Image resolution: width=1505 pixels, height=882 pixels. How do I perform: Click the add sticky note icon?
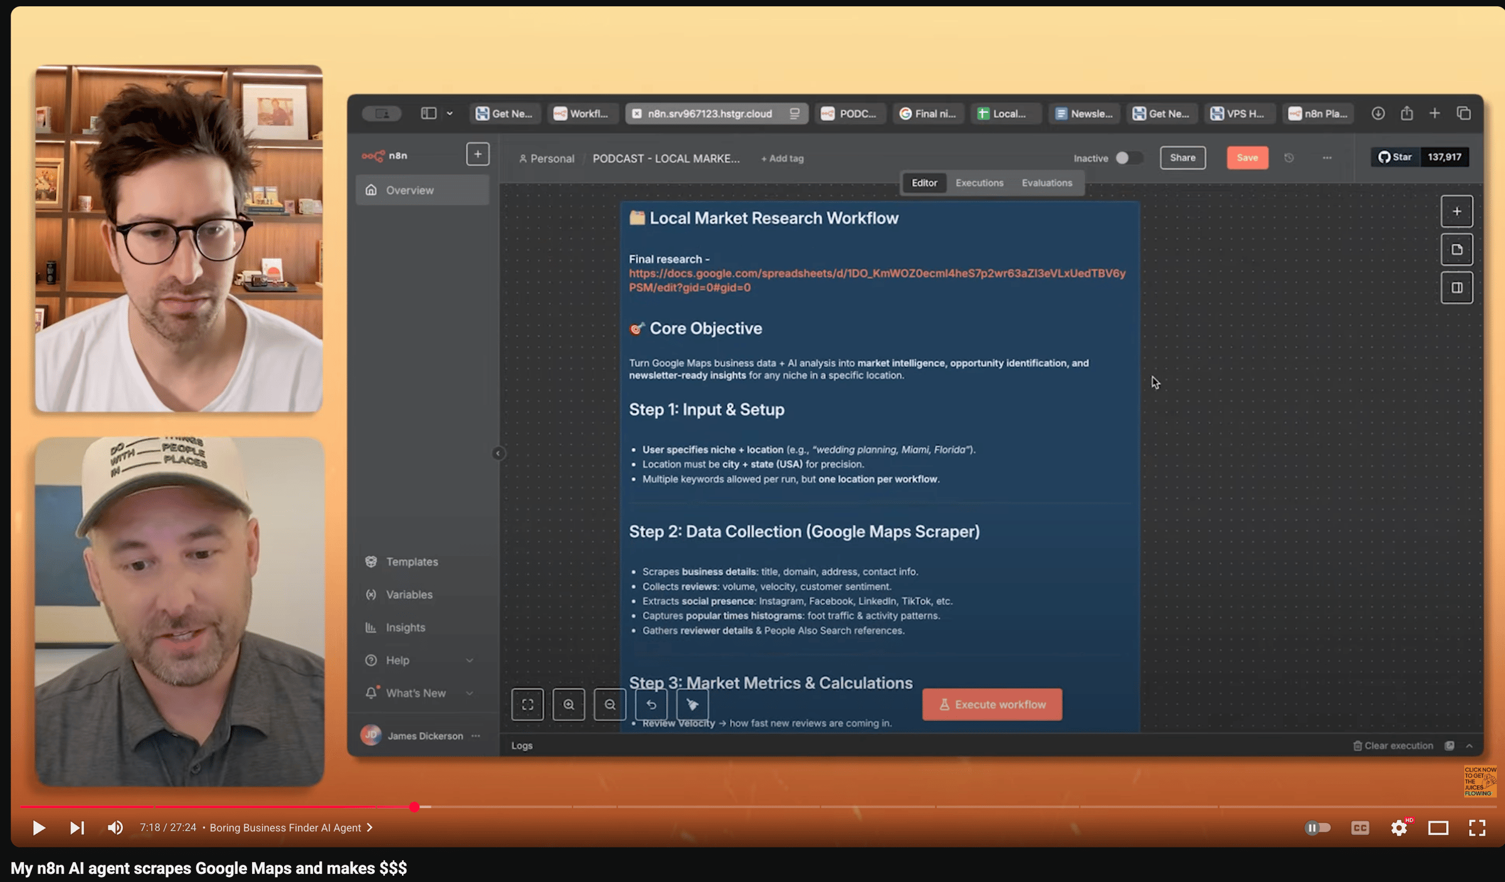coord(1456,249)
